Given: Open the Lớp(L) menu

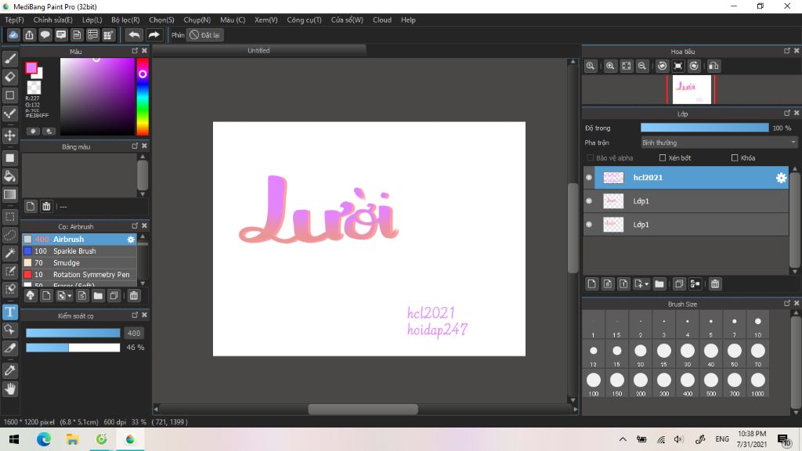Looking at the screenshot, I should tap(92, 20).
